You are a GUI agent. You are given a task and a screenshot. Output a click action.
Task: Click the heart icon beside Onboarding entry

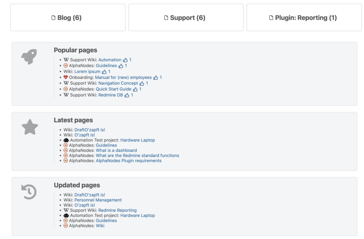[x=66, y=77]
